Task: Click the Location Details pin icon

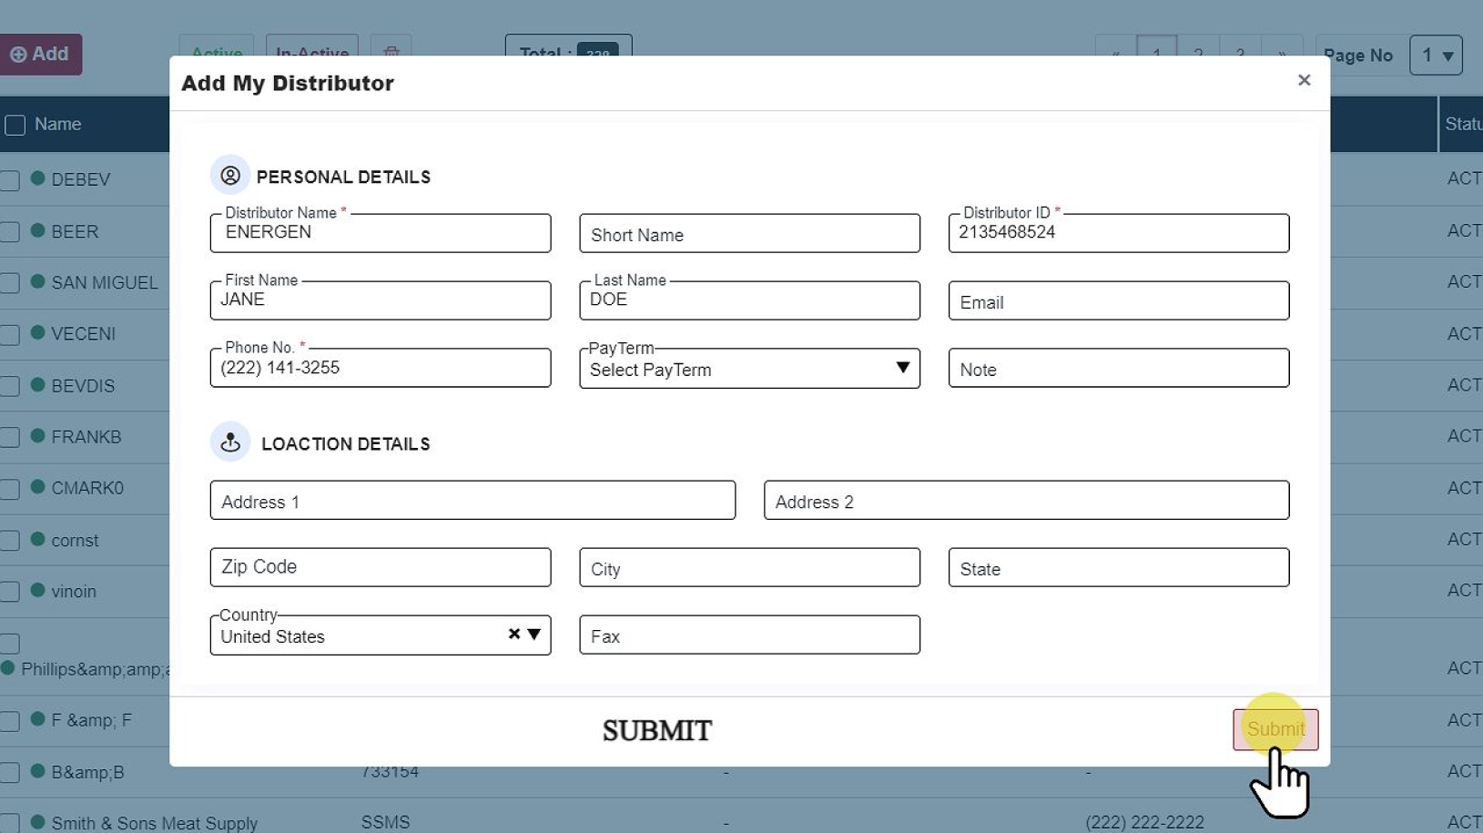Action: [x=230, y=442]
